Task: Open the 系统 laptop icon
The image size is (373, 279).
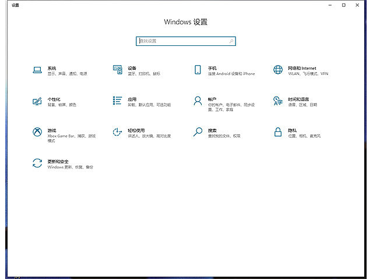Action: click(x=37, y=70)
